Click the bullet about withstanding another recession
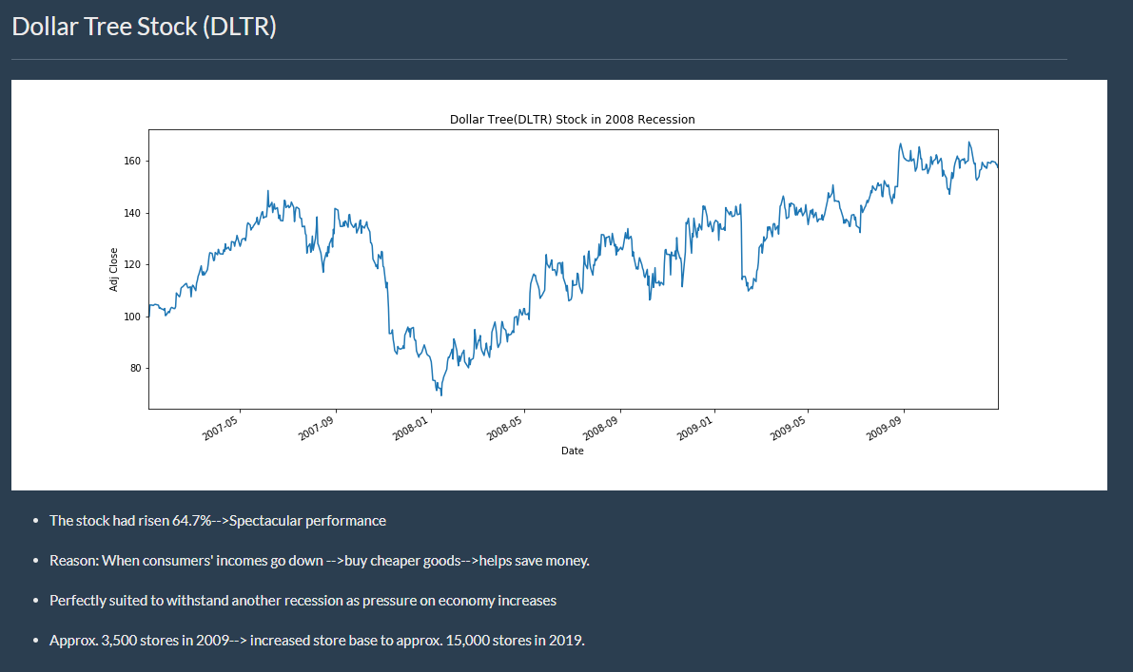 pyautogui.click(x=303, y=601)
